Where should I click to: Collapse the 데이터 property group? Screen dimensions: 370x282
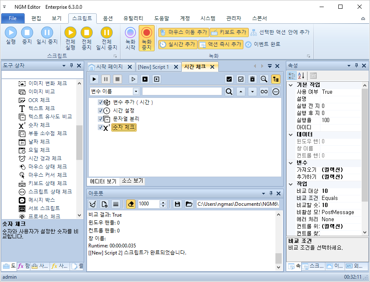click(291, 135)
